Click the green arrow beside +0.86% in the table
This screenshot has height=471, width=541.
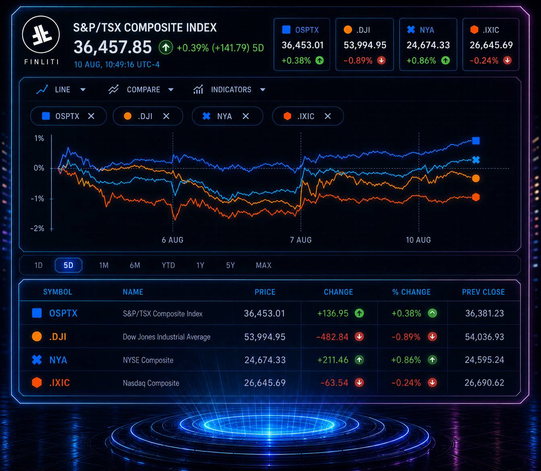pos(432,359)
